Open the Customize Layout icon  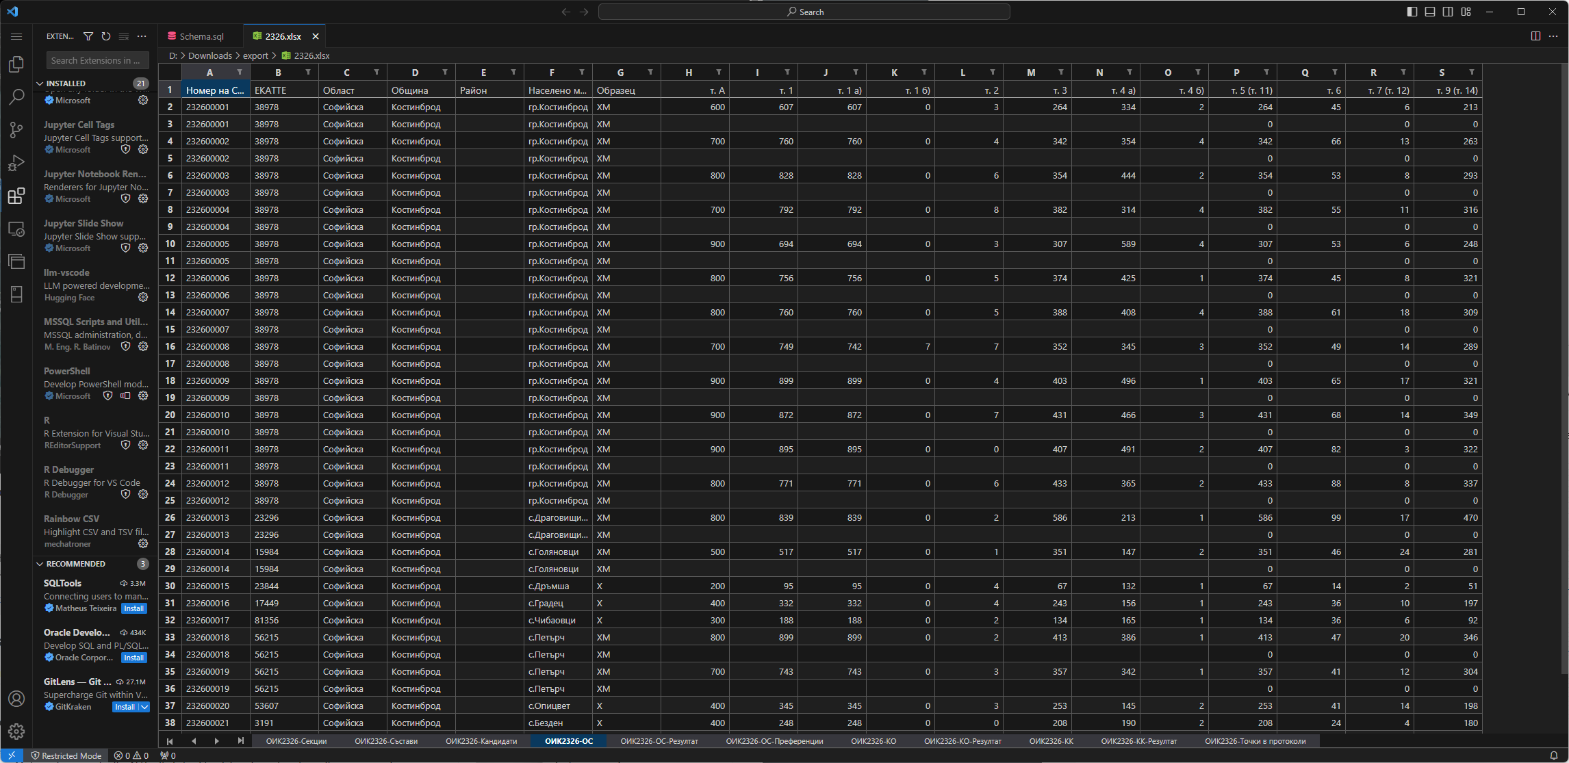coord(1466,12)
